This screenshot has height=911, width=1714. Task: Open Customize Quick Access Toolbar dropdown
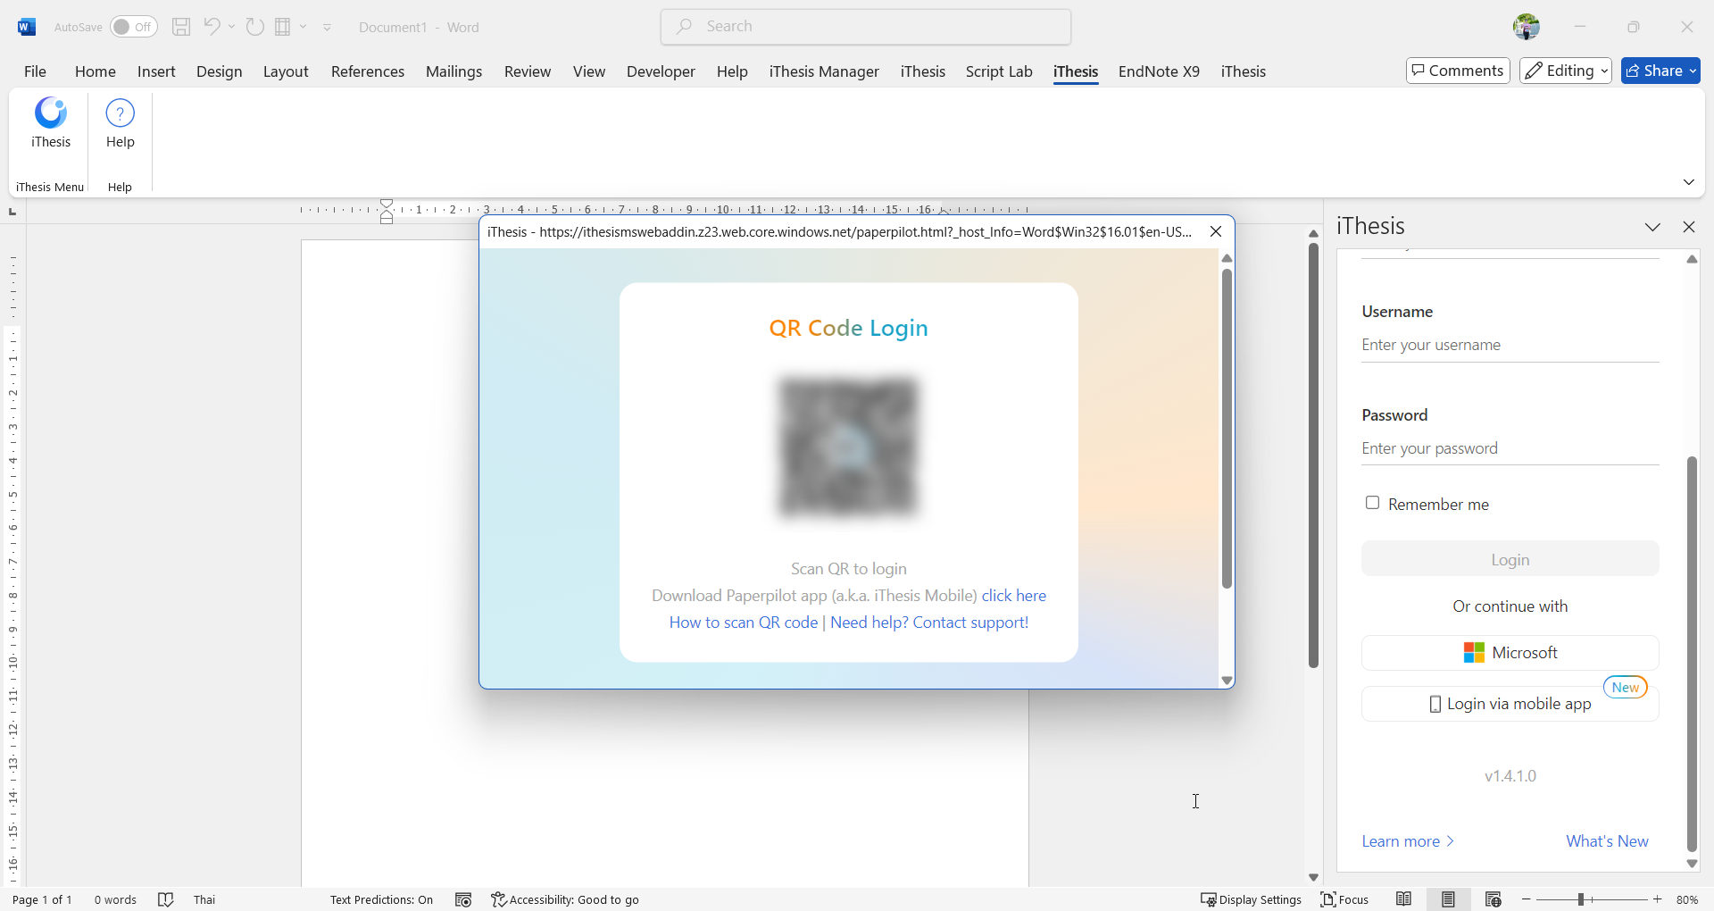click(x=328, y=28)
